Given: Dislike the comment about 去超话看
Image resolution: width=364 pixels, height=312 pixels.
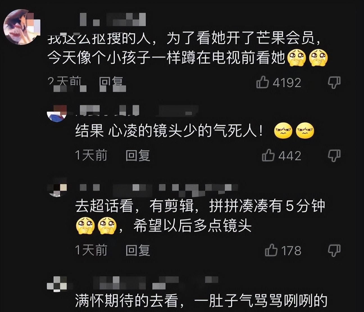Looking at the screenshot, I should tap(334, 250).
